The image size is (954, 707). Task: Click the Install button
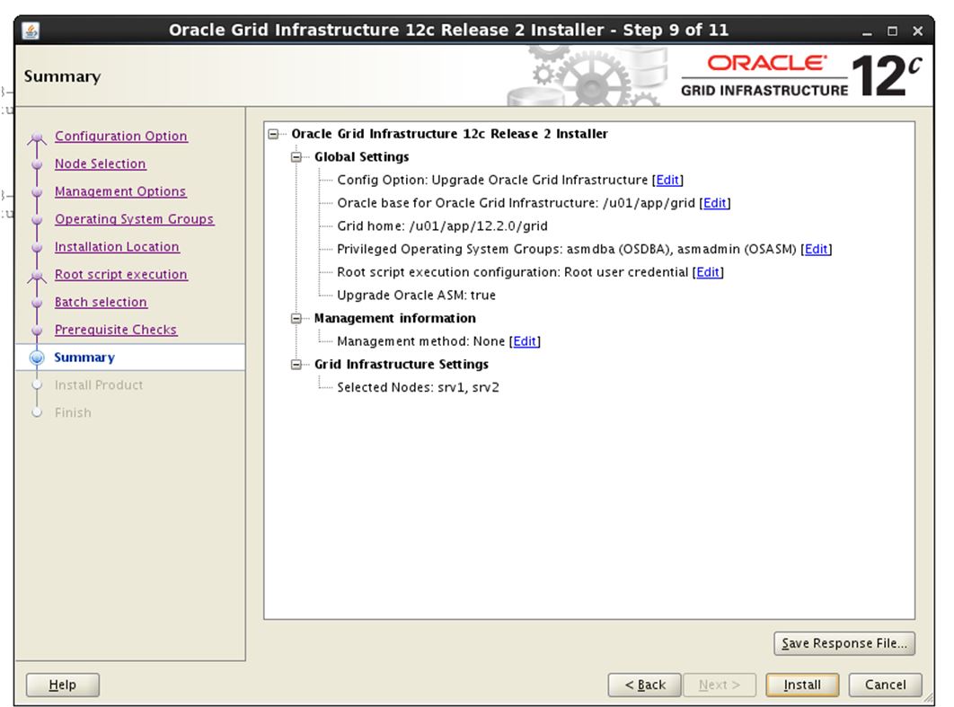pos(801,685)
